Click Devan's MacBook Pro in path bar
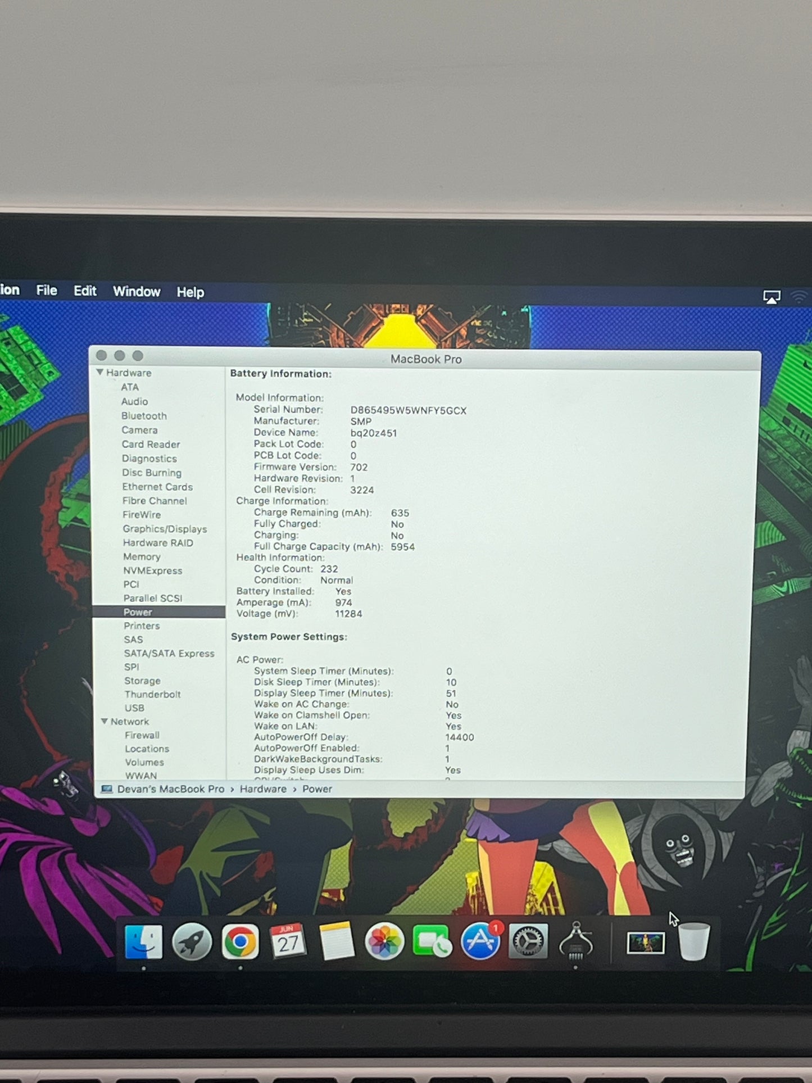812x1083 pixels. click(x=171, y=789)
